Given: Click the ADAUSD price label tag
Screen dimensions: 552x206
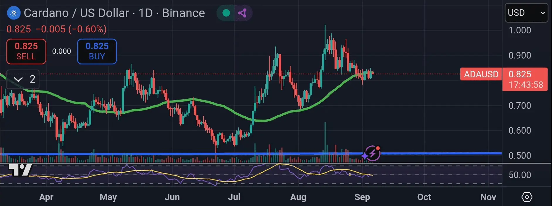Looking at the screenshot, I should [481, 74].
